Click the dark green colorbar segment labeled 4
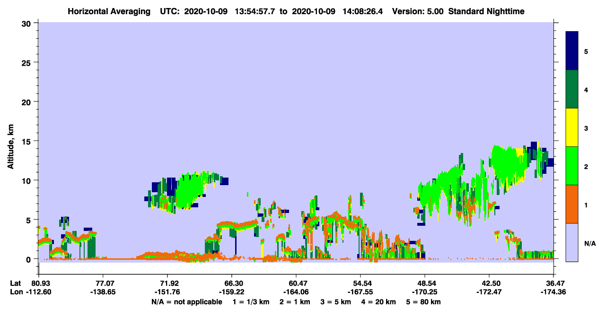Viewport: 615px width, 315px height. [572, 89]
